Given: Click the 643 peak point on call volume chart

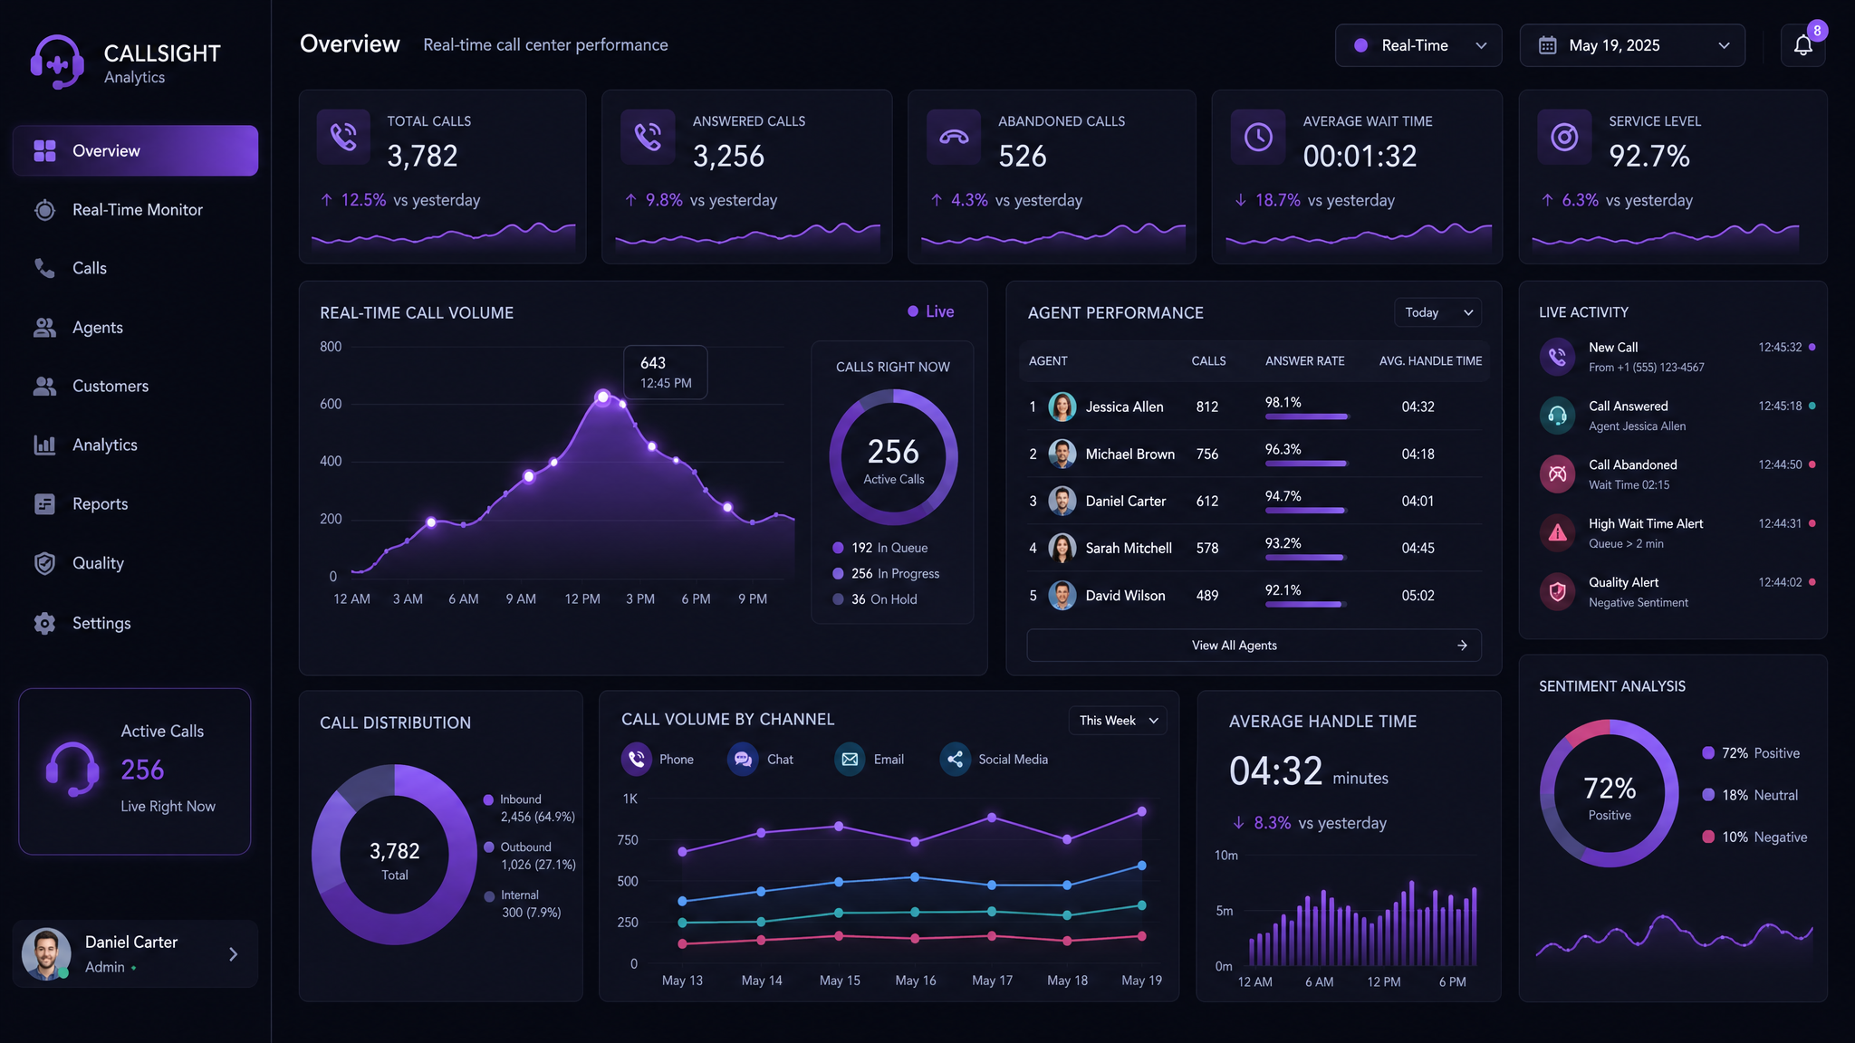Looking at the screenshot, I should click(x=603, y=397).
